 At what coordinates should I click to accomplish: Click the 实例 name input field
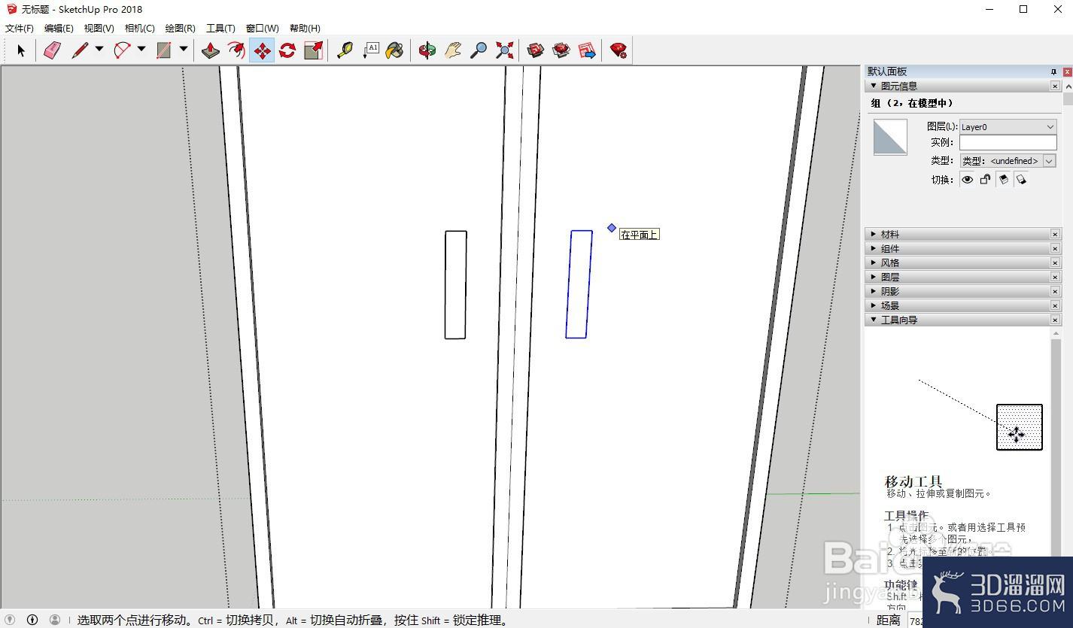[x=1008, y=143]
